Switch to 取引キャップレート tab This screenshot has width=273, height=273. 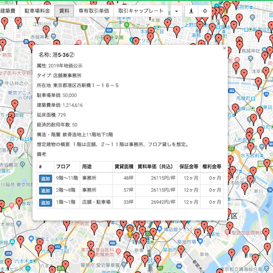coord(141,11)
